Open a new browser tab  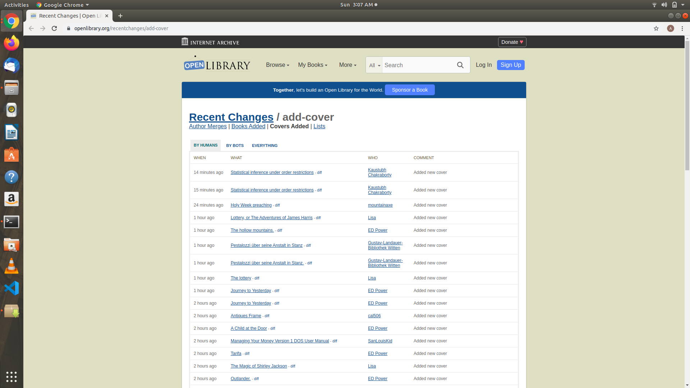point(120,16)
